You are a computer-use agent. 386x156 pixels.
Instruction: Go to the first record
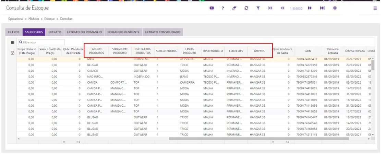point(270,8)
